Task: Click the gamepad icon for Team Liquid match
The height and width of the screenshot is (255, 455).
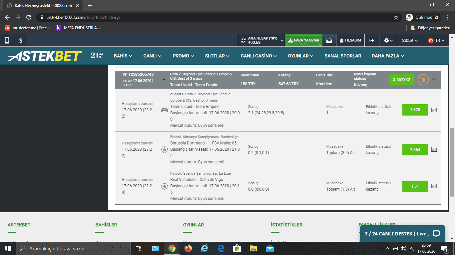Action: tap(165, 110)
